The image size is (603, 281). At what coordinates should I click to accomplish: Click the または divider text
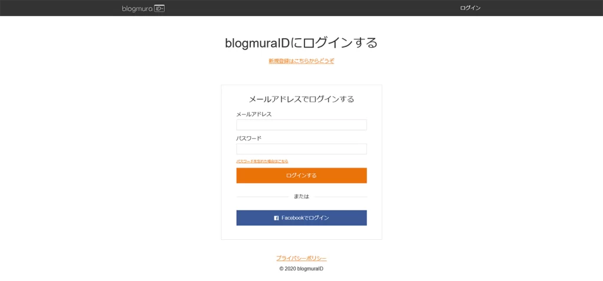click(x=301, y=196)
